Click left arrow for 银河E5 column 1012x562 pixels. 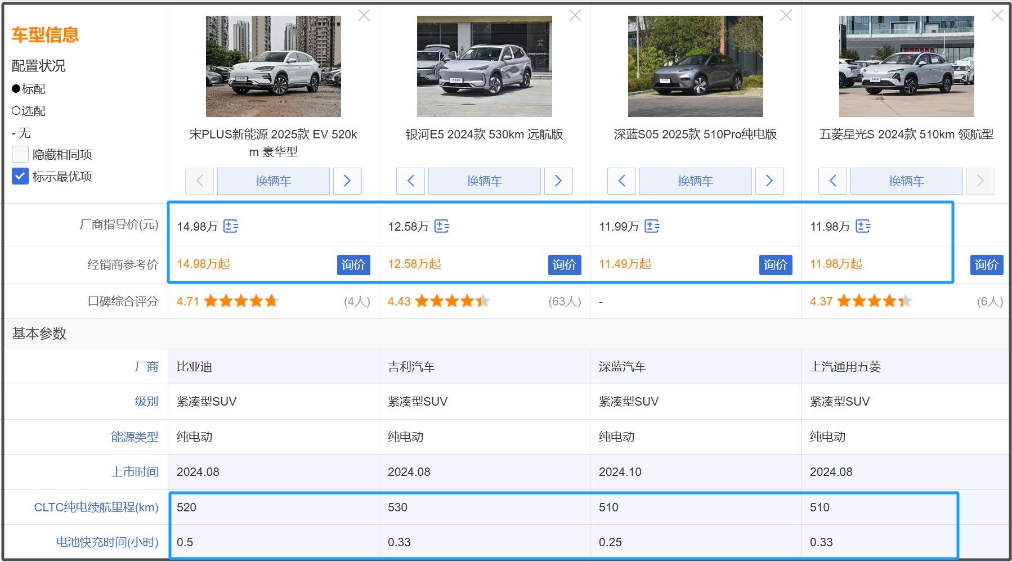tap(410, 181)
